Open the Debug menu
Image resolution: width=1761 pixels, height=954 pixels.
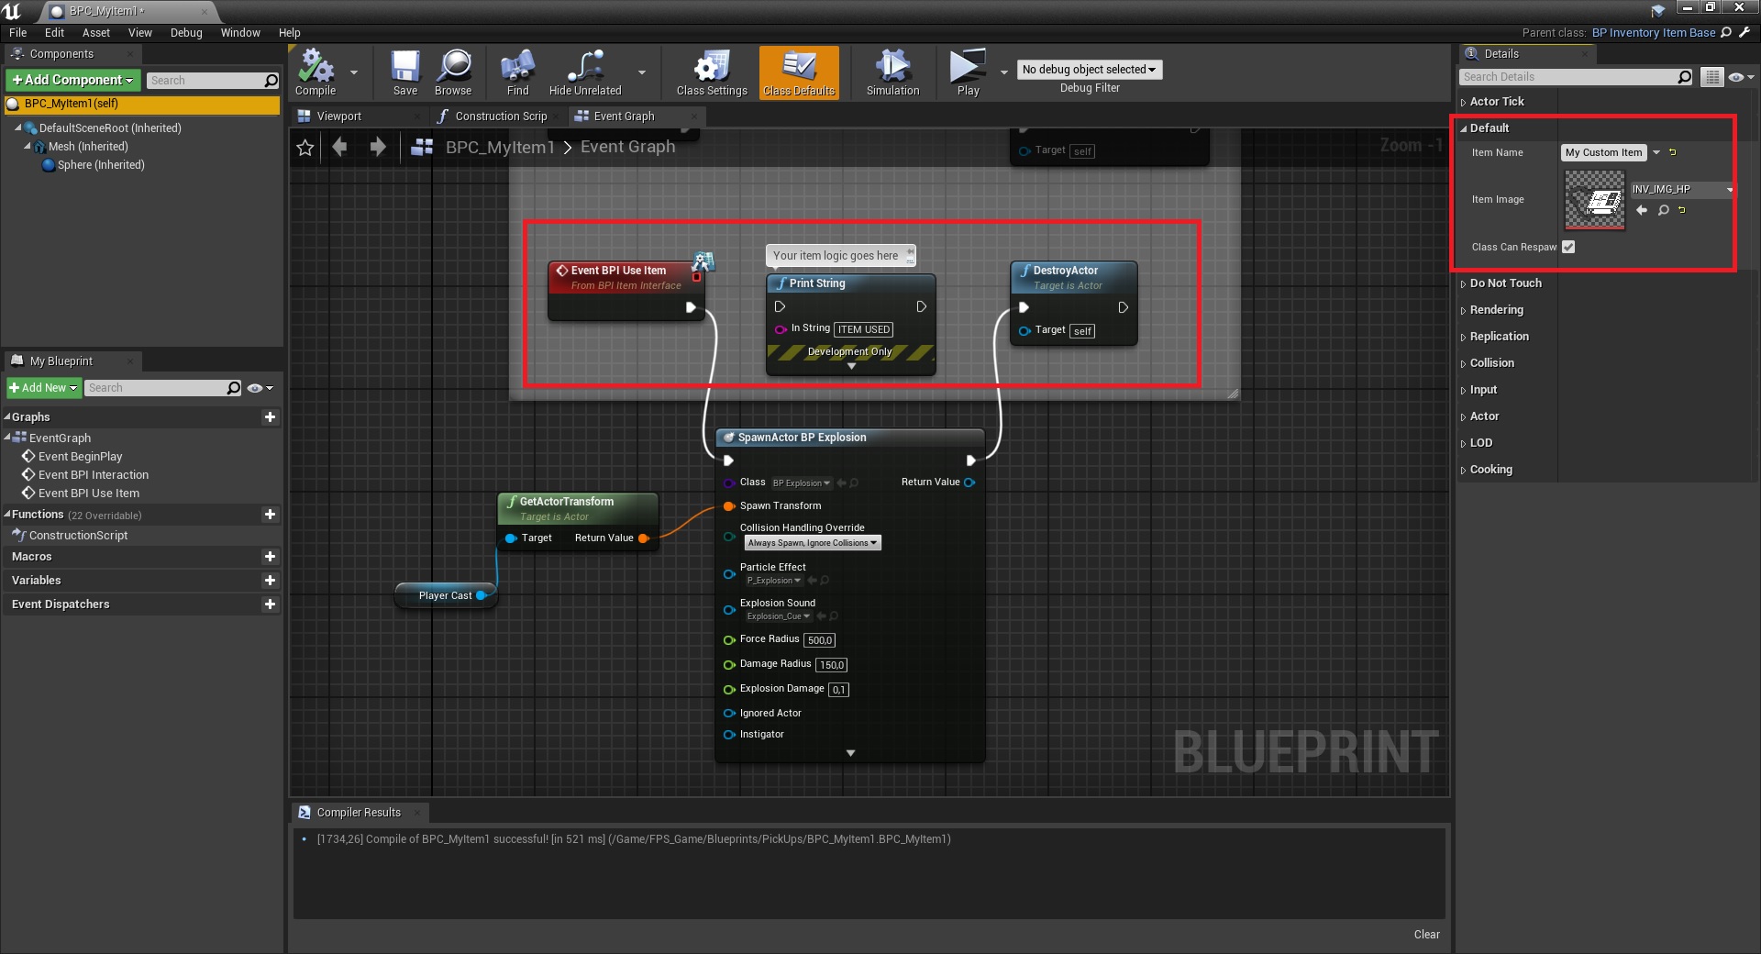[186, 33]
